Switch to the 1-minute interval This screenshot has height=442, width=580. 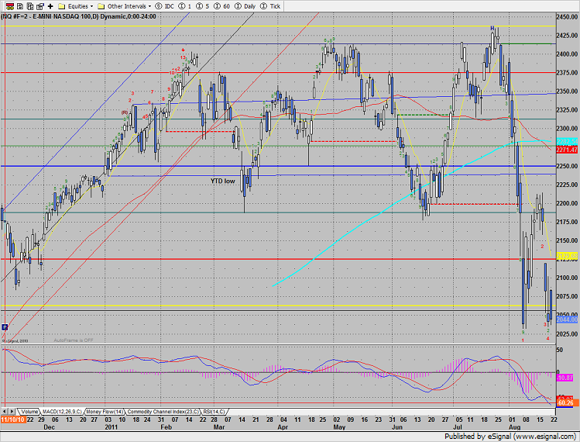pyautogui.click(x=185, y=6)
